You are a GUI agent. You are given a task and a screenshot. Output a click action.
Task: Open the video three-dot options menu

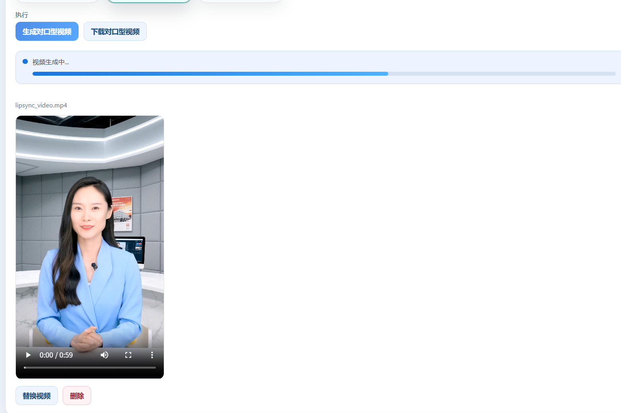[152, 355]
